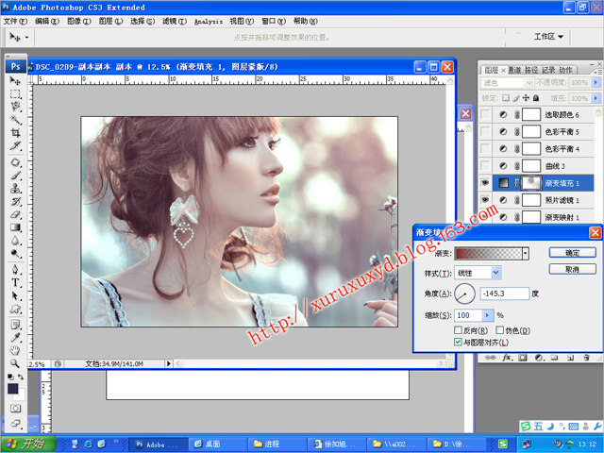Select the Dodge tool
Screen dimensions: 604x453
point(15,254)
